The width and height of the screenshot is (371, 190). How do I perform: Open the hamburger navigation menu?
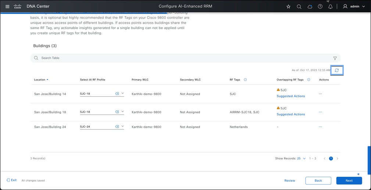[7, 6]
